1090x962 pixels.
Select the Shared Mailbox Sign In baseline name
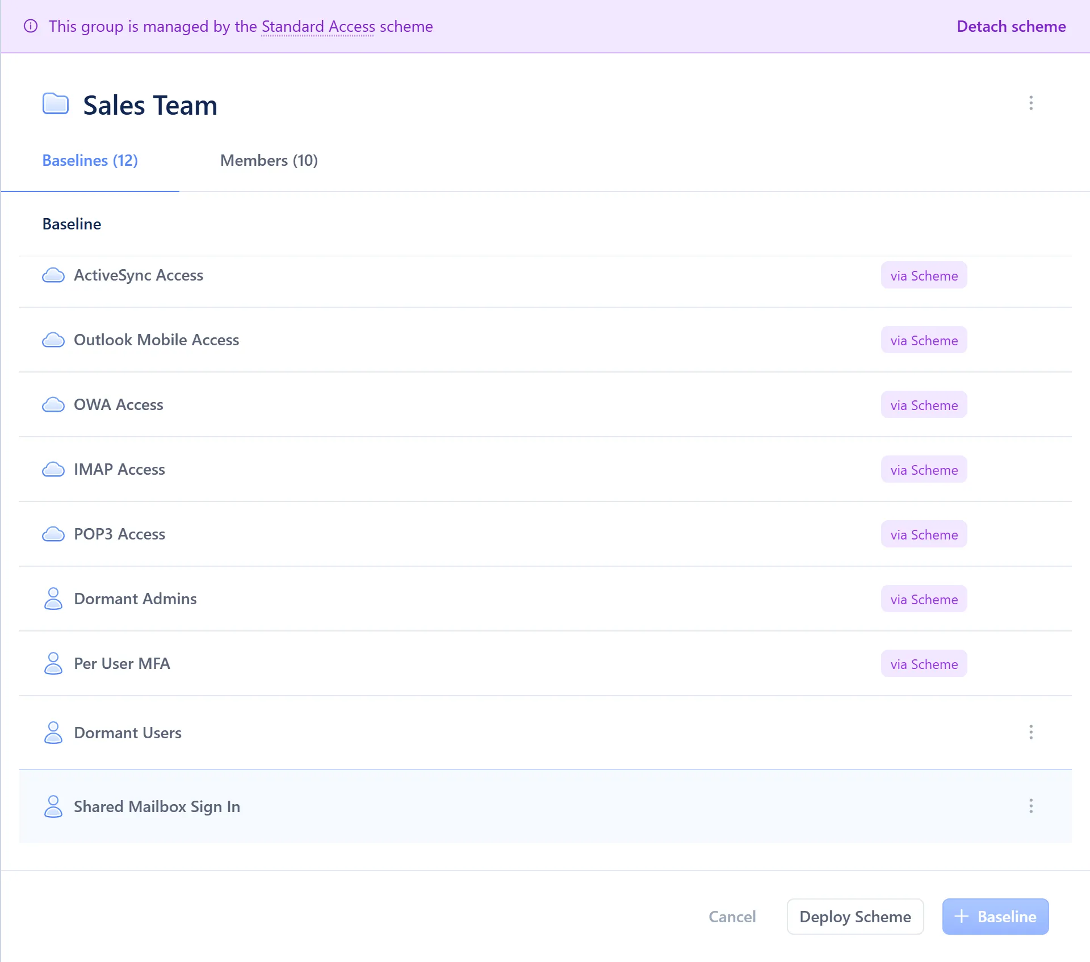157,807
